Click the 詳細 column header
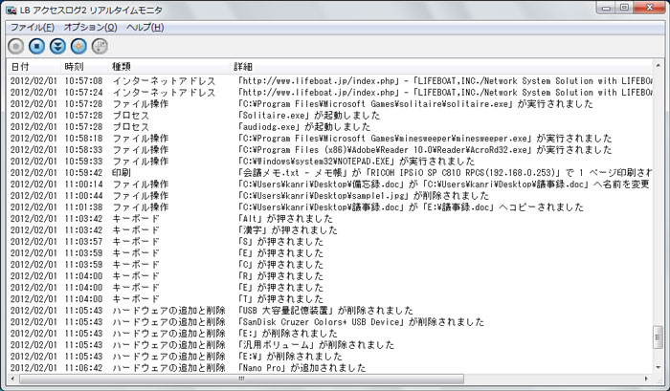The width and height of the screenshot is (670, 391). (243, 67)
